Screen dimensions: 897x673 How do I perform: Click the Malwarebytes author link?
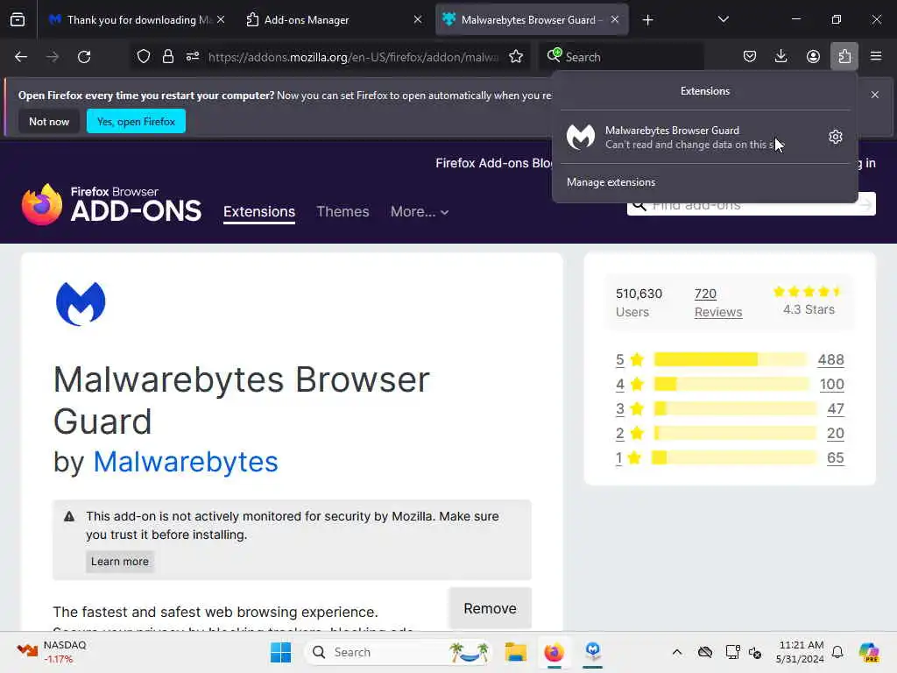tap(186, 461)
